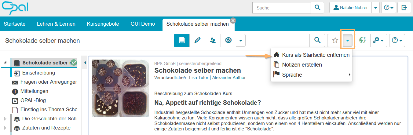The height and width of the screenshot is (135, 413).
Task: Open the member management icon
Action: coord(213,40)
